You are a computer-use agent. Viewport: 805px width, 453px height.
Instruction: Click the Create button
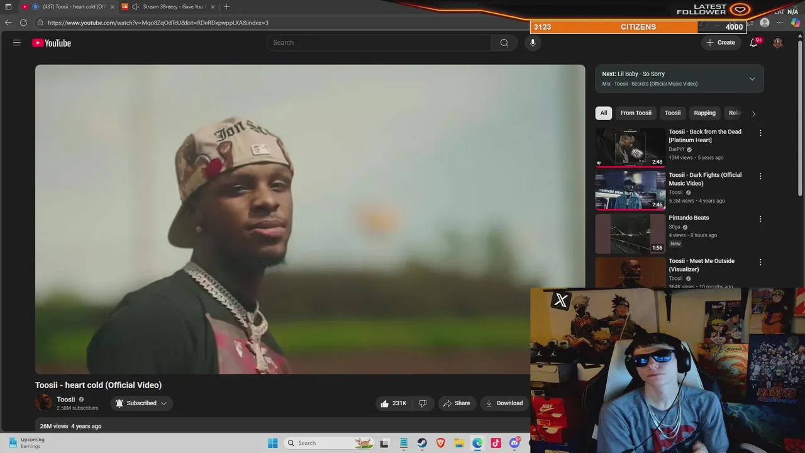(721, 43)
